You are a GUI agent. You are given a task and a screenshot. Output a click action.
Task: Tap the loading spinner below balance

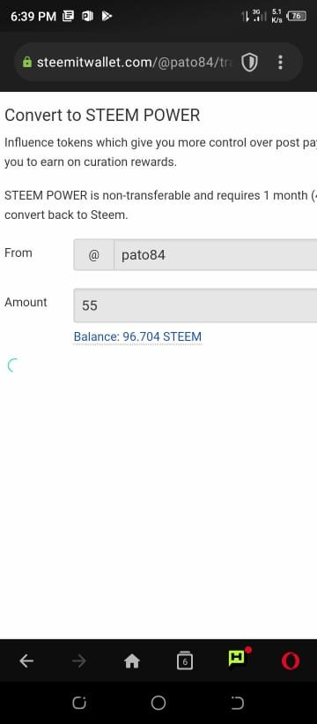(x=13, y=366)
